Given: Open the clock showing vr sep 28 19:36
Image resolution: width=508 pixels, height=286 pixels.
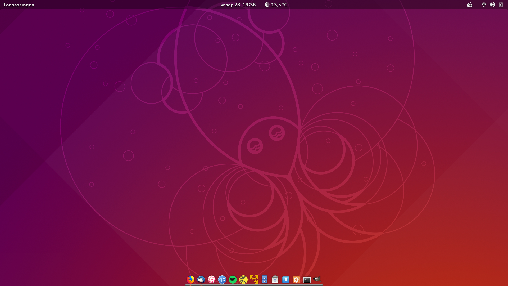Looking at the screenshot, I should 238,5.
